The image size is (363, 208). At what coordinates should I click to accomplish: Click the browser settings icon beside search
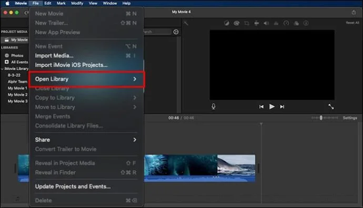176,32
